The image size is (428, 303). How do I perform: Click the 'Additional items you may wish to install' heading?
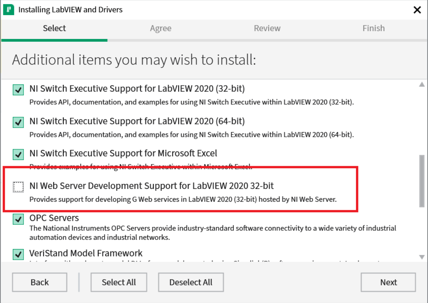(x=134, y=60)
